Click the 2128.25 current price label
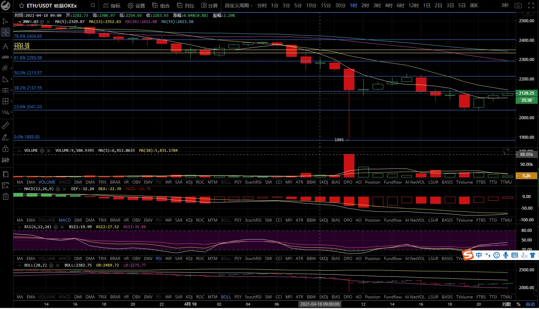 (x=526, y=93)
